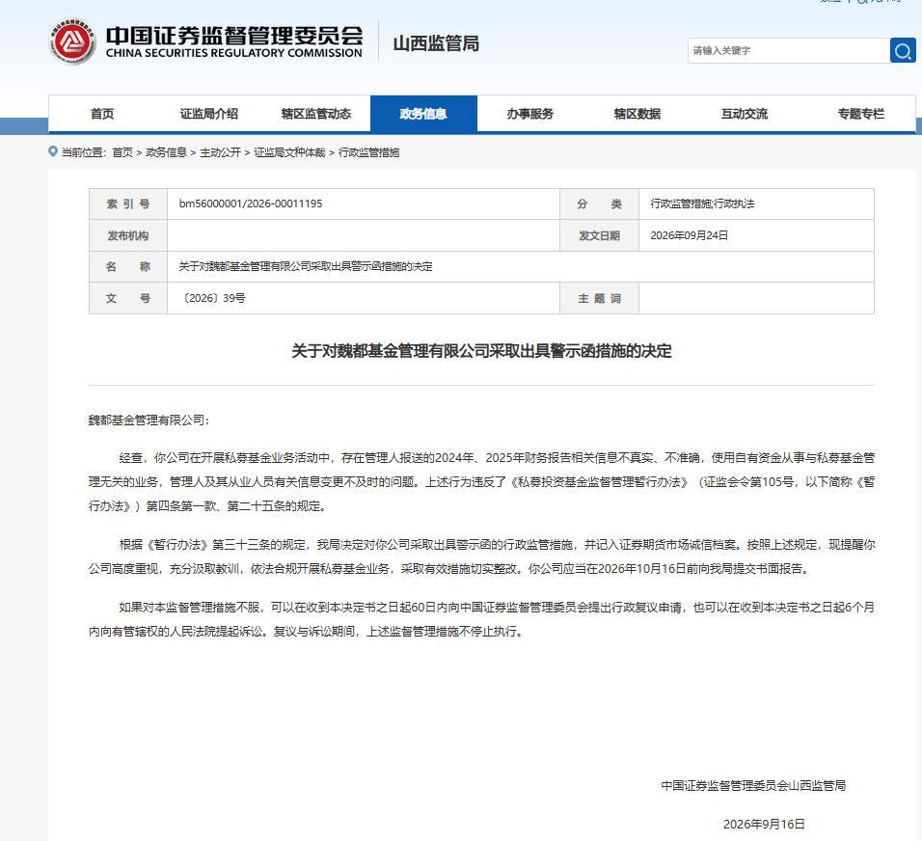Screen dimensions: 922x841
Task: Click the 发布机构 label cell
Action: 128,235
